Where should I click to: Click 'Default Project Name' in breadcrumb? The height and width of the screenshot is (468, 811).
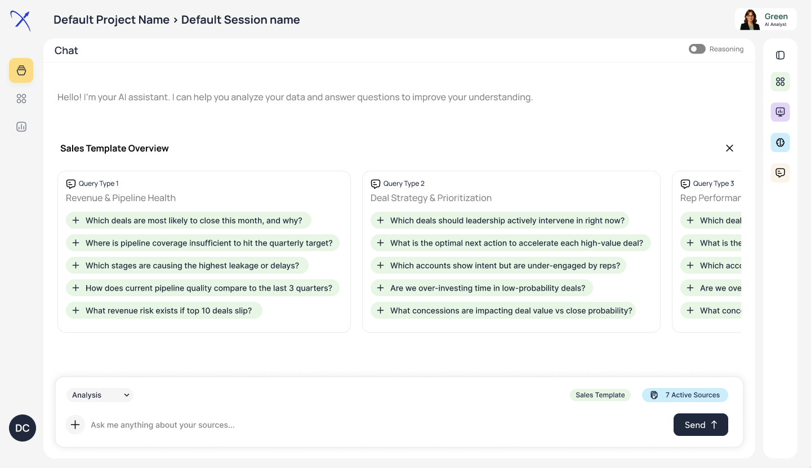(112, 20)
